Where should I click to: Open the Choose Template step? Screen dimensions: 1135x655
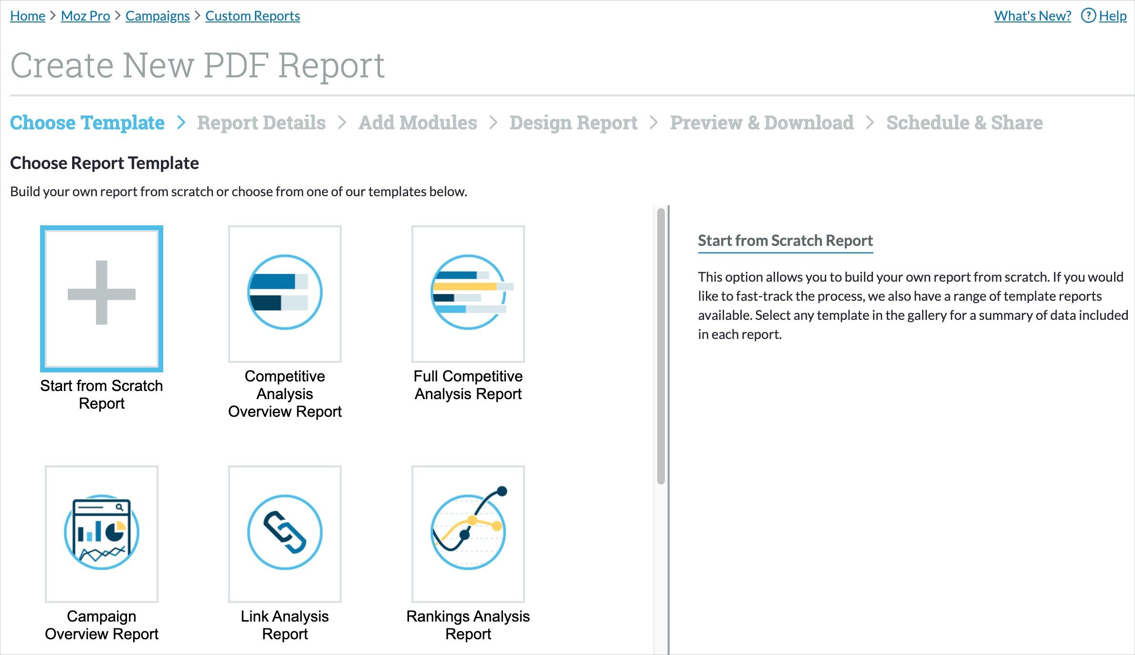(87, 123)
